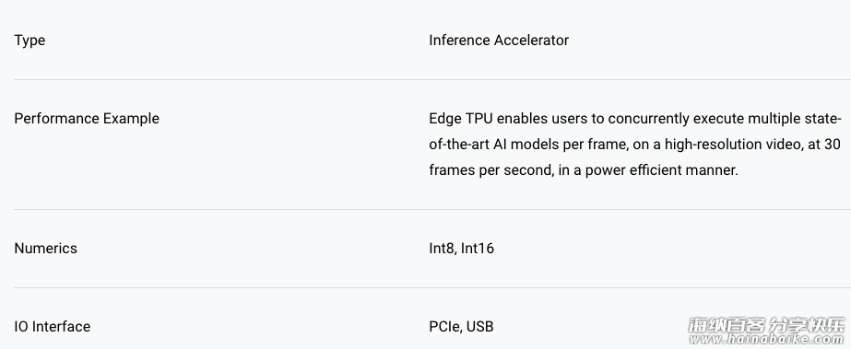Click the Numerics row label
Viewport: 851px width, 349px height.
[x=45, y=249]
